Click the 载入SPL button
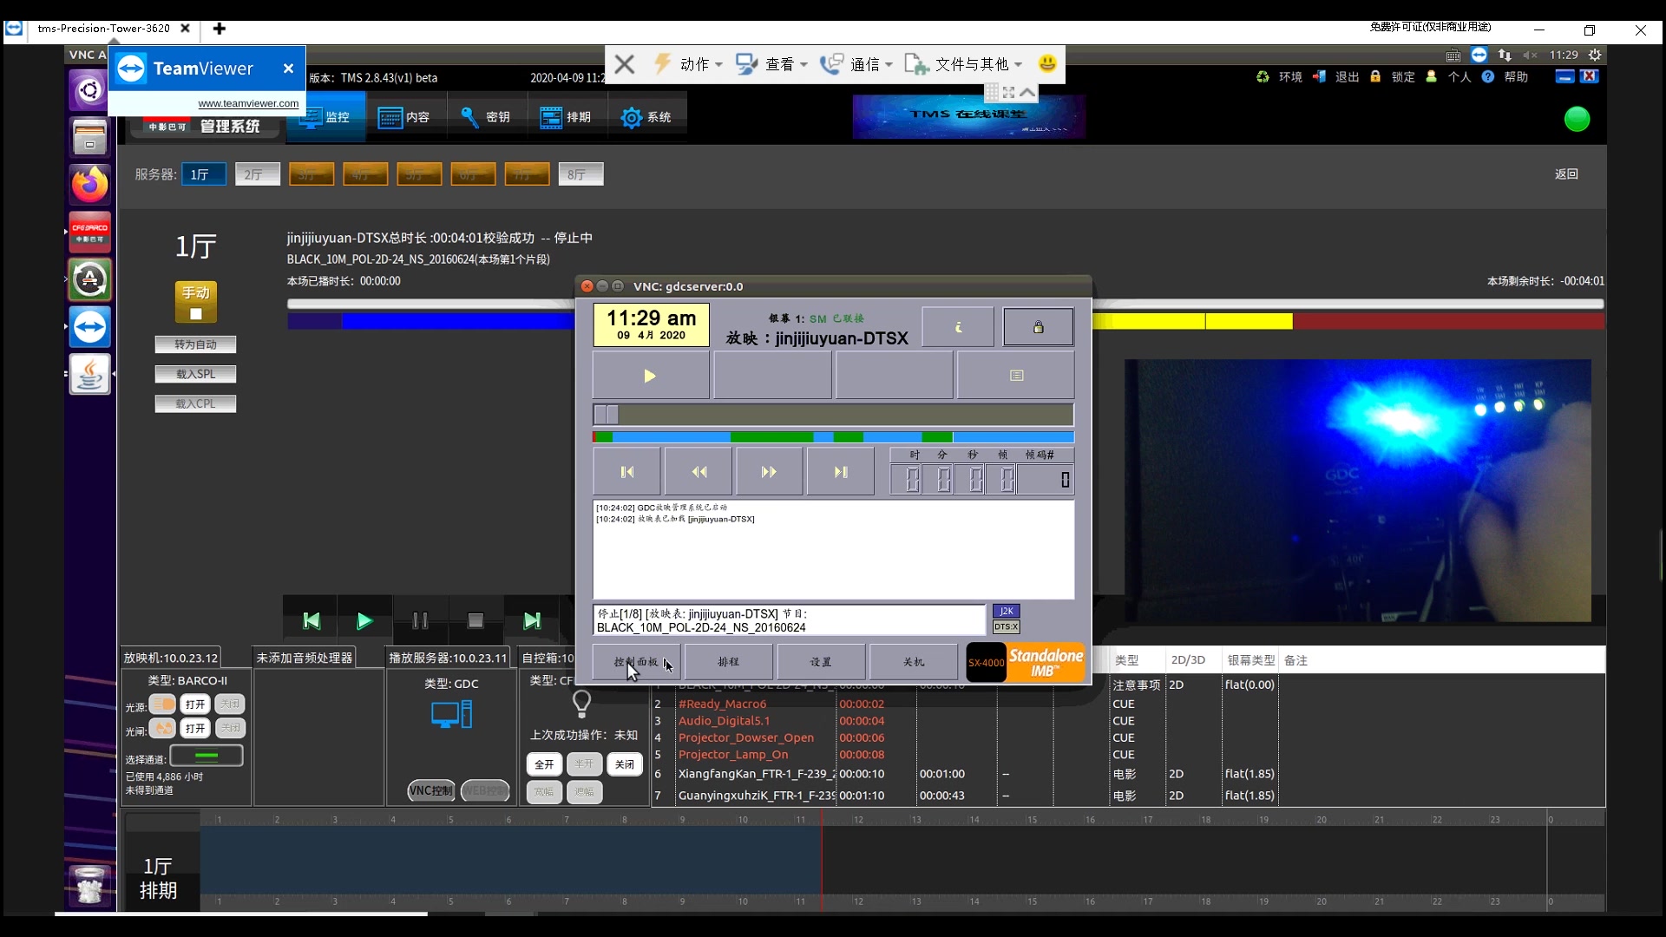The image size is (1666, 937). [x=195, y=374]
